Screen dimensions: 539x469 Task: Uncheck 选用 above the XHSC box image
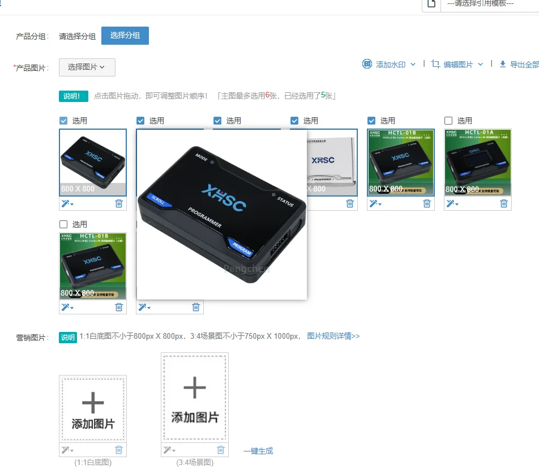click(294, 121)
